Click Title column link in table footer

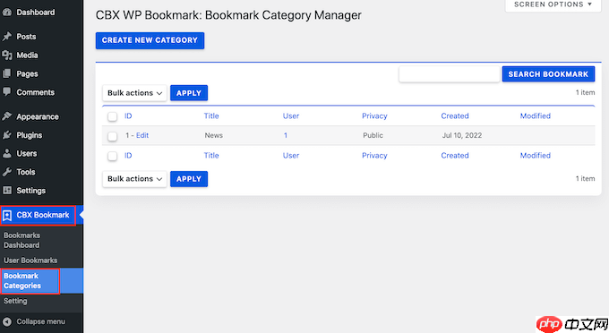coord(211,156)
